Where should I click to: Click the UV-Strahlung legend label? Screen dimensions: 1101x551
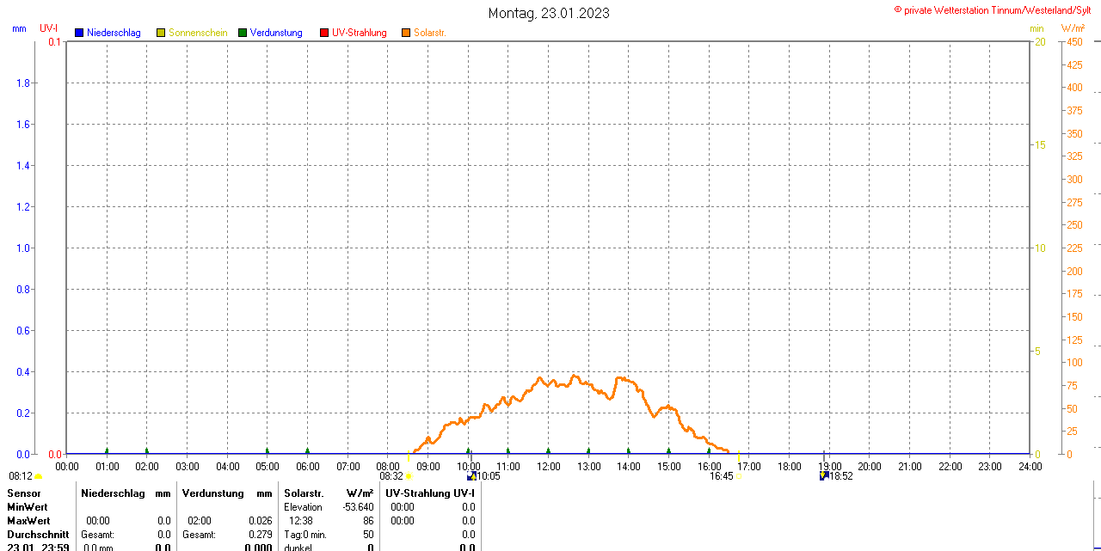[360, 33]
